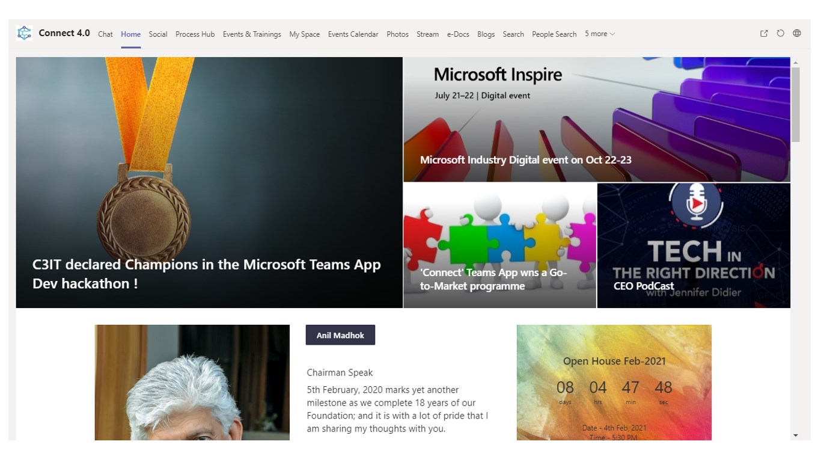The image size is (821, 462).
Task: Click the Chairman Speak heading
Action: click(340, 373)
